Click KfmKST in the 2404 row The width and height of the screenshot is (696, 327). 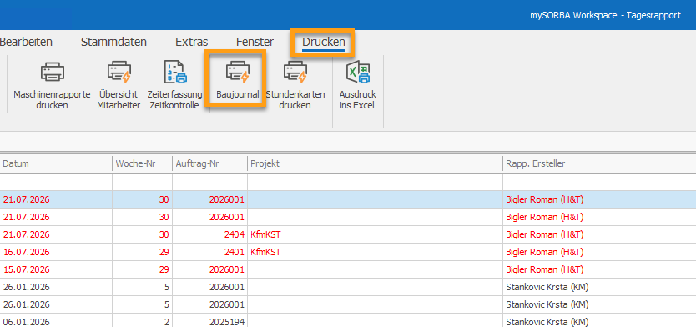coord(265,234)
